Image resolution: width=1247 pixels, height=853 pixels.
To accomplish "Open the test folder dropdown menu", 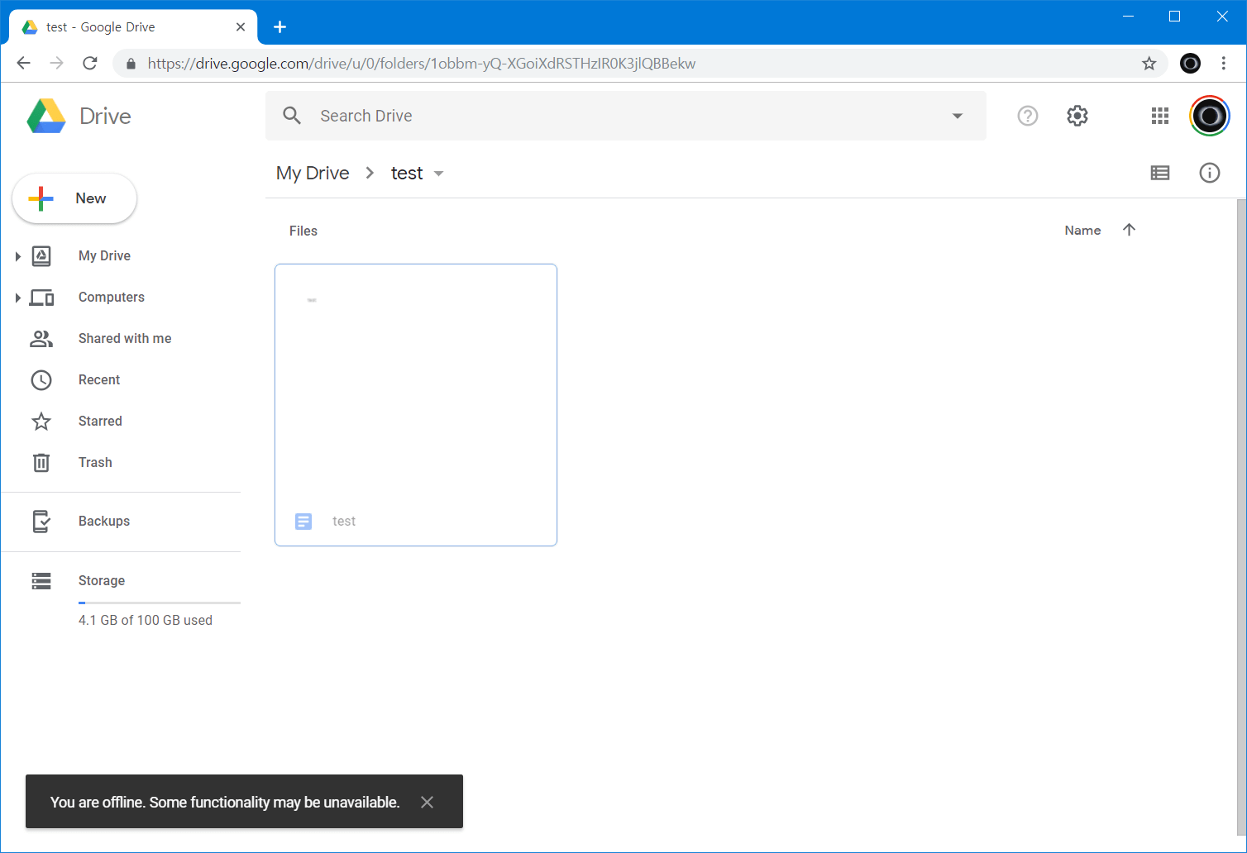I will (x=438, y=174).
